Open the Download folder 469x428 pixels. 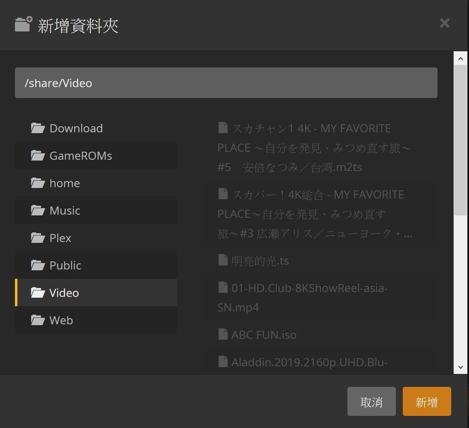click(x=96, y=128)
